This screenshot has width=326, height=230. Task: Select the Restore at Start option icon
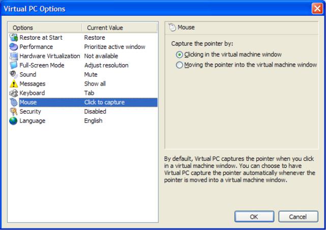coord(14,38)
